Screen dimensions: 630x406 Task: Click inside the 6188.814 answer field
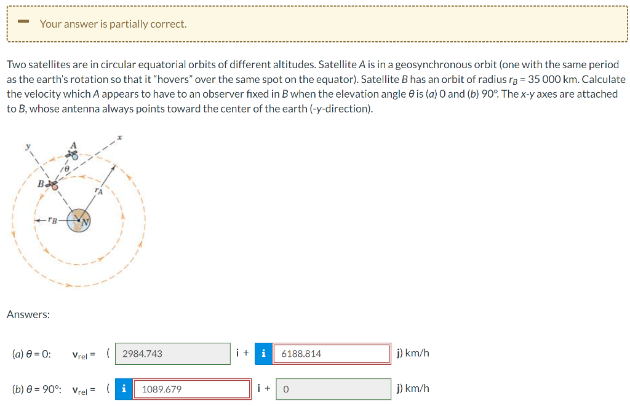[x=332, y=353]
